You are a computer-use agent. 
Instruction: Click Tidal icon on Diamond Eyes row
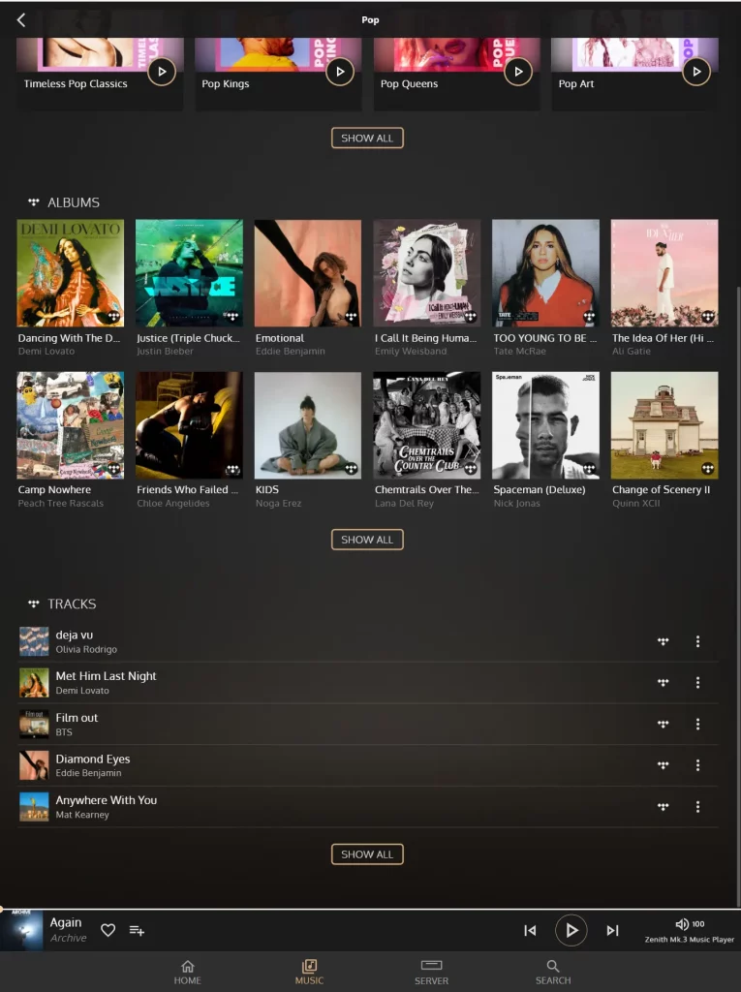coord(663,765)
